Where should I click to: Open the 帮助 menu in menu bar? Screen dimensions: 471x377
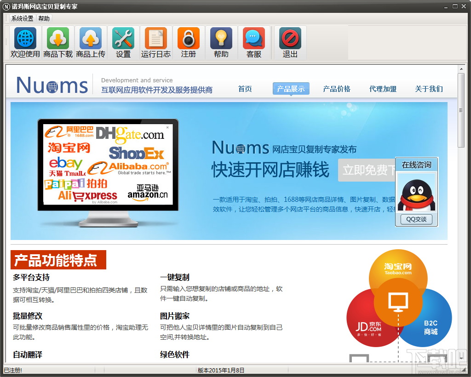[44, 18]
